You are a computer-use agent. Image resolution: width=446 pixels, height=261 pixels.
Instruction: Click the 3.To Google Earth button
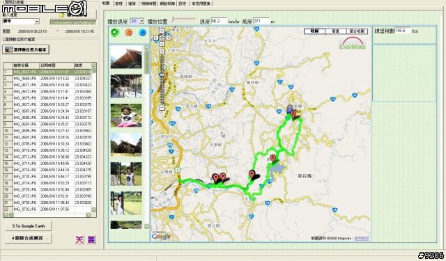pyautogui.click(x=28, y=226)
